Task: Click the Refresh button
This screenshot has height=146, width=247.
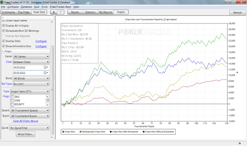Action: coord(237,13)
